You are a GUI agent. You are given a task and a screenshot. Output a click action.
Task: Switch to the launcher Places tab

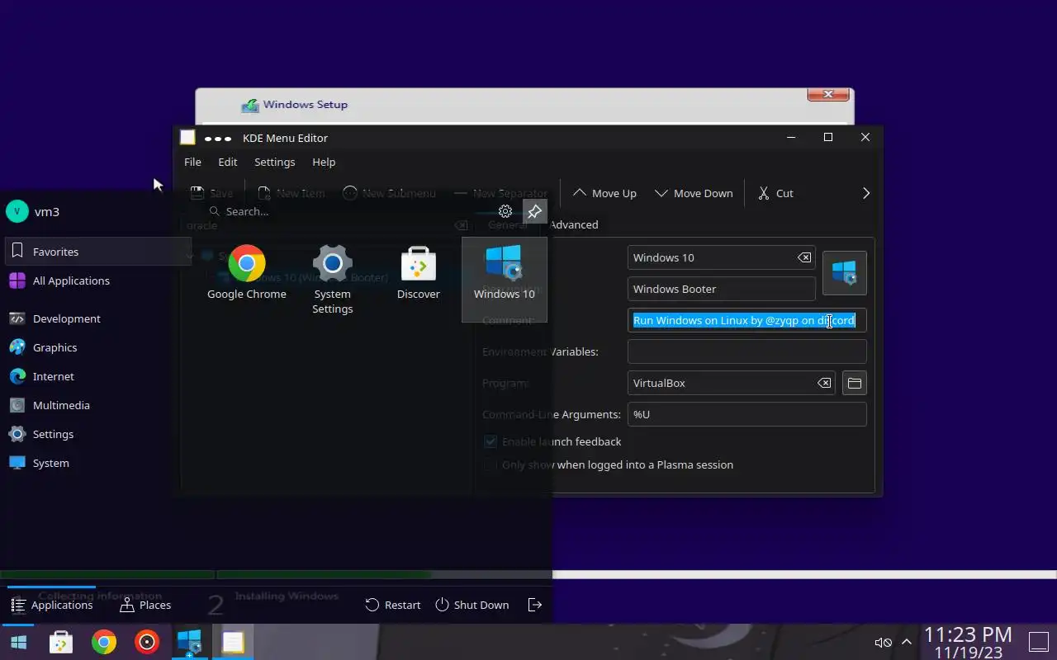click(145, 605)
